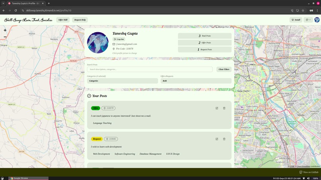
Task: Open the system start menu icon
Action: click(2, 178)
